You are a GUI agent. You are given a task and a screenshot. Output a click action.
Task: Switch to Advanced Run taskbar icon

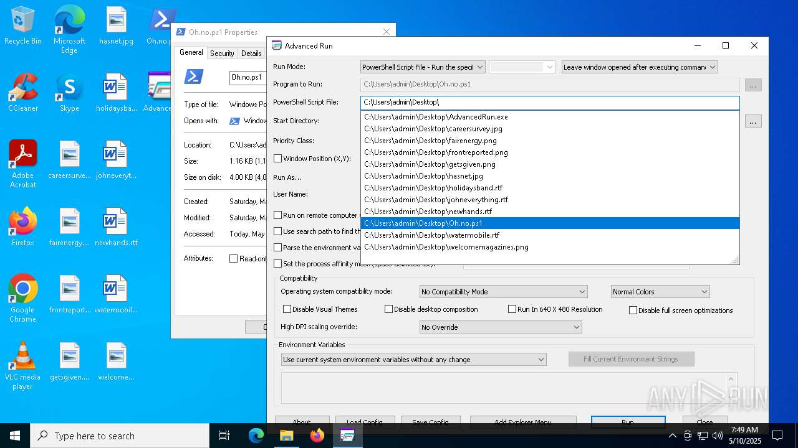pos(347,436)
